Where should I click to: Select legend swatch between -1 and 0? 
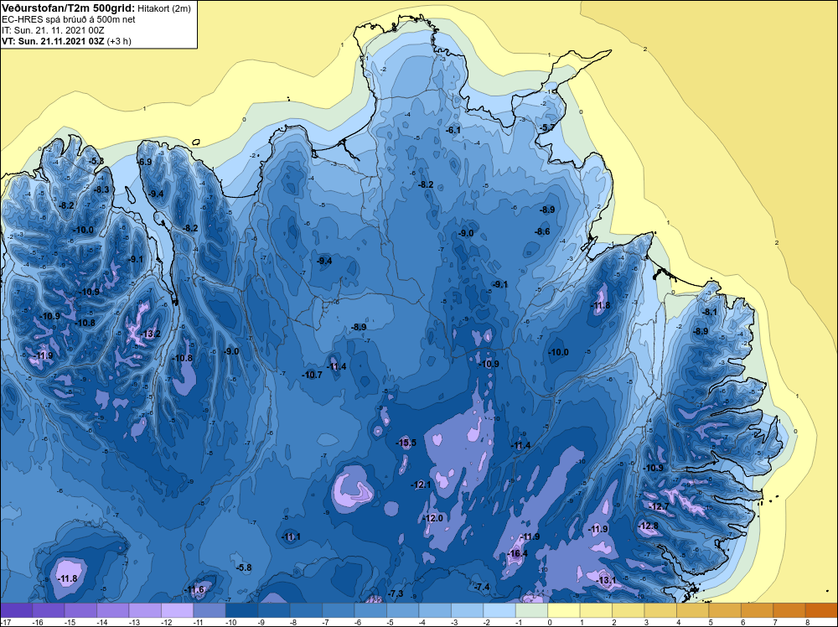(532, 610)
